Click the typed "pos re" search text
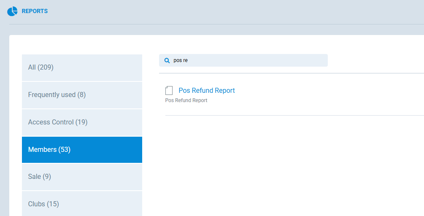This screenshot has width=424, height=216. tap(181, 60)
